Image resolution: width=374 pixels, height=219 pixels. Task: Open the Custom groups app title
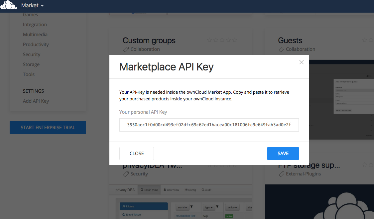click(149, 41)
